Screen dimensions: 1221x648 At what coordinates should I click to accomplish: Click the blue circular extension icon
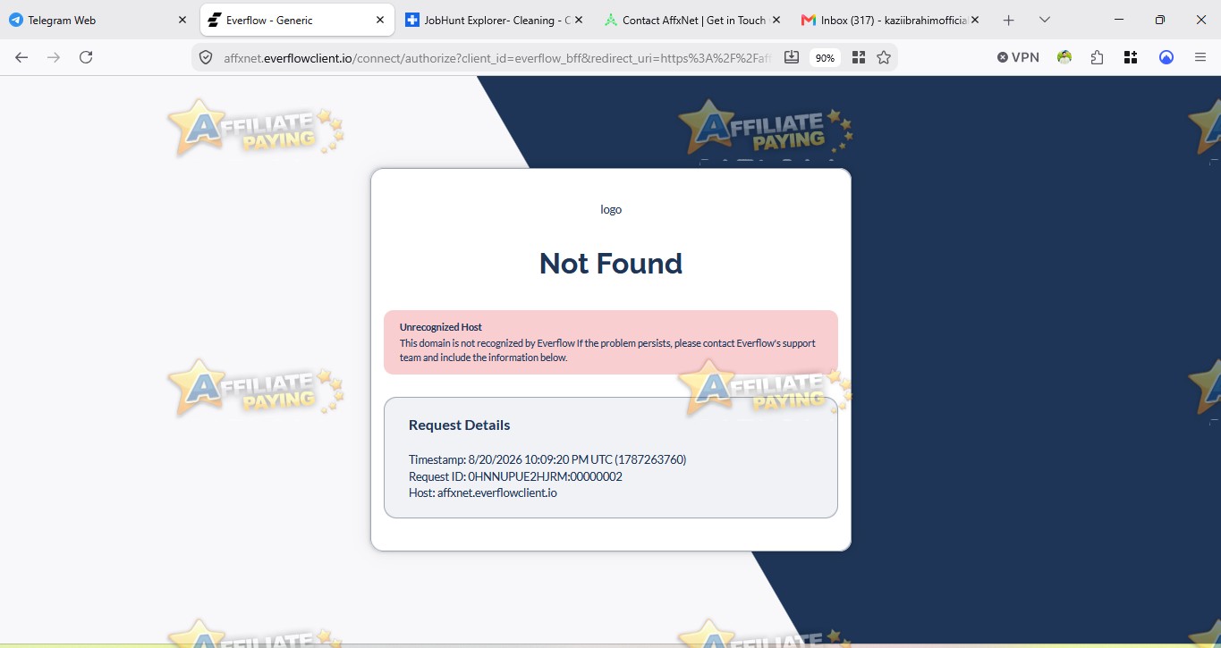pyautogui.click(x=1166, y=57)
